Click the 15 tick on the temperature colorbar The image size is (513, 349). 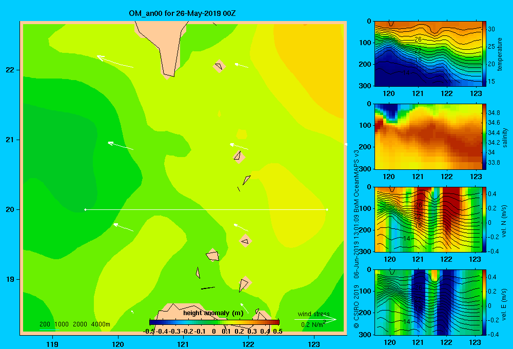pos(491,81)
